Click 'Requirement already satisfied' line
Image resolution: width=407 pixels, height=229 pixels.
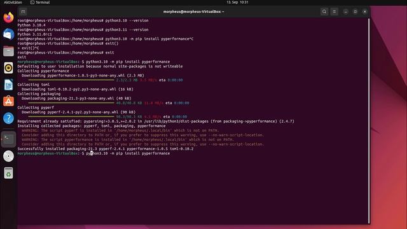click(x=156, y=121)
